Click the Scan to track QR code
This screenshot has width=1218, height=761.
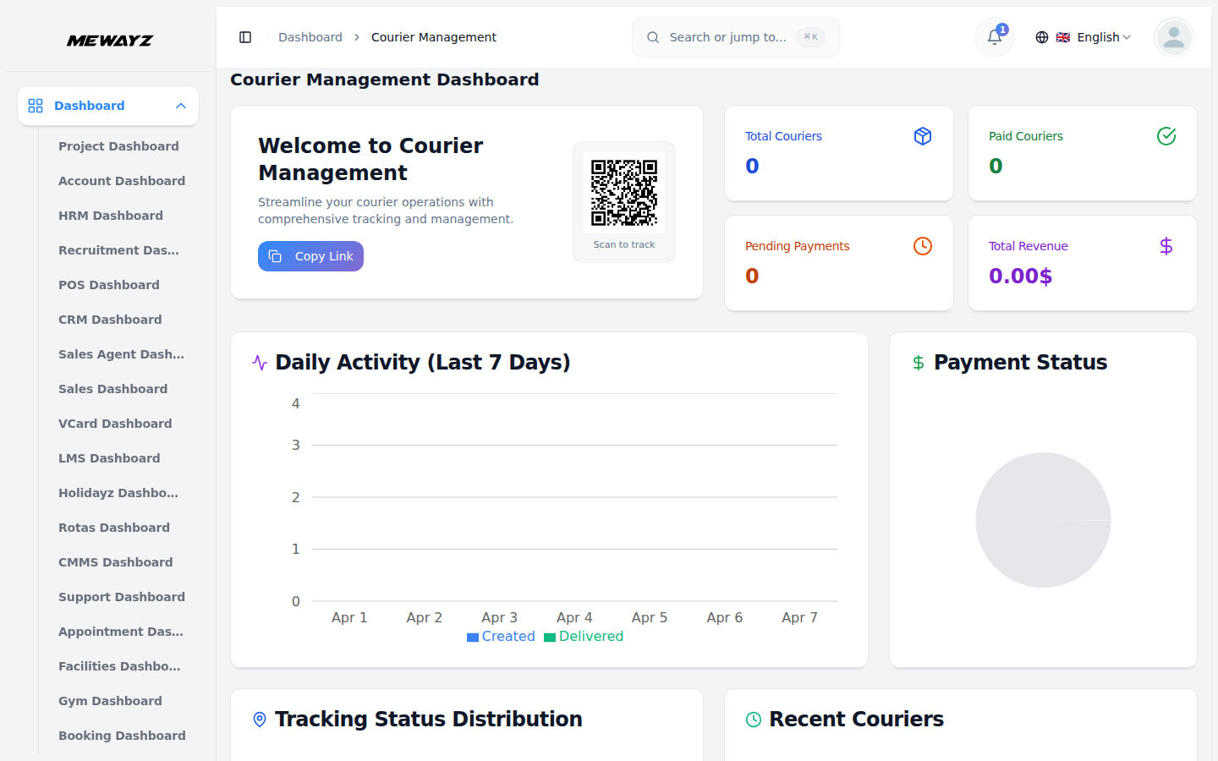(623, 191)
